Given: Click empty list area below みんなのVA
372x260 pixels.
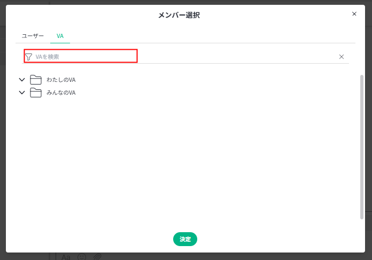Looking at the screenshot, I should [x=182, y=160].
